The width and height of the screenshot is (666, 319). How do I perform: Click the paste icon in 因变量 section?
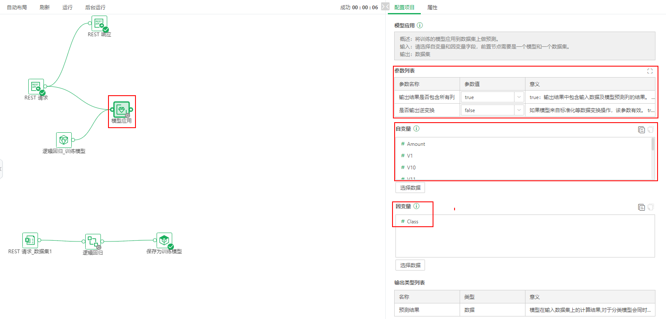pos(651,207)
